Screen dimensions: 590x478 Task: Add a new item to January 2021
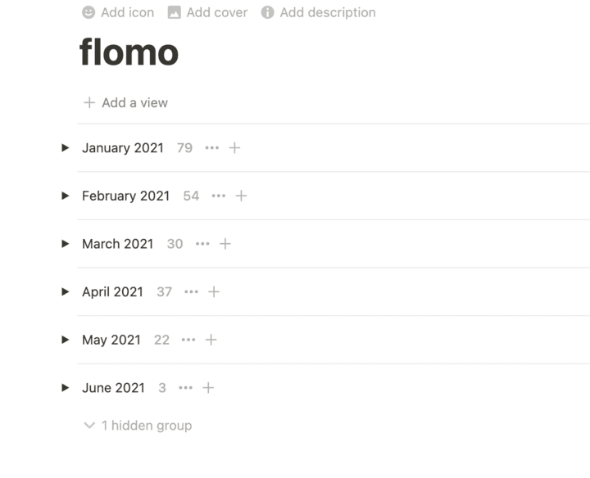click(x=234, y=148)
